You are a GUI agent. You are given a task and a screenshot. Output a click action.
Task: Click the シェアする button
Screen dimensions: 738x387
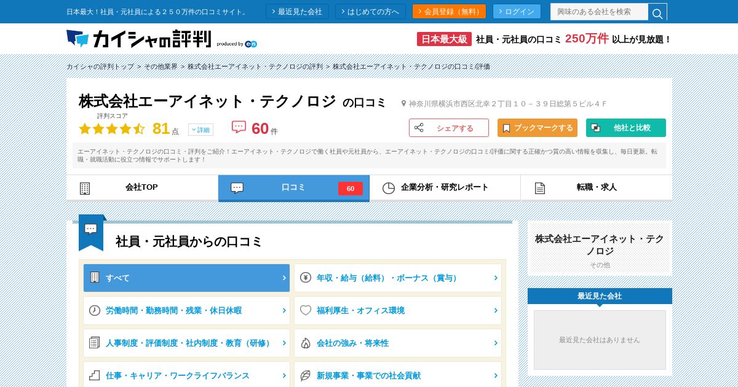[x=449, y=128]
